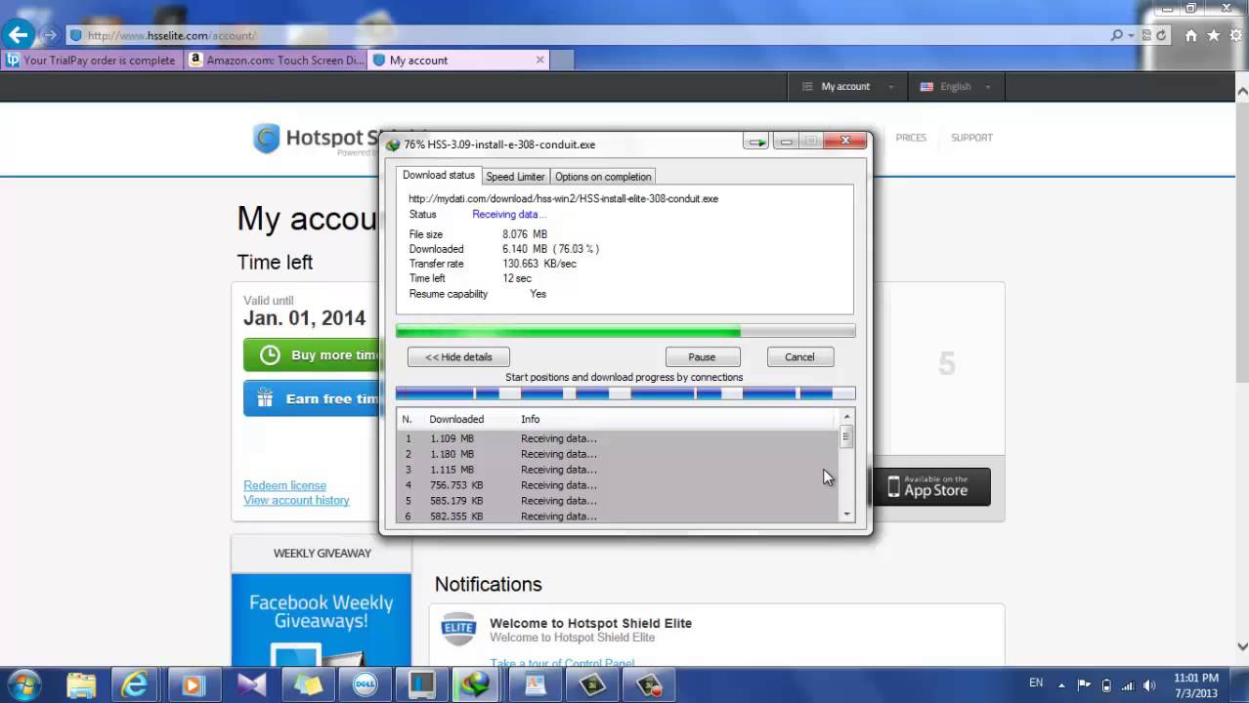Select the Download status tab
The width and height of the screenshot is (1249, 703).
(439, 176)
